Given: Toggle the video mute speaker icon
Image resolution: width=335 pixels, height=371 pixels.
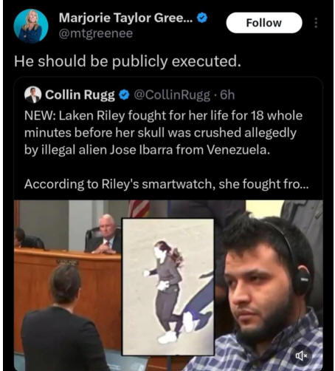Looking at the screenshot, I should tap(301, 355).
